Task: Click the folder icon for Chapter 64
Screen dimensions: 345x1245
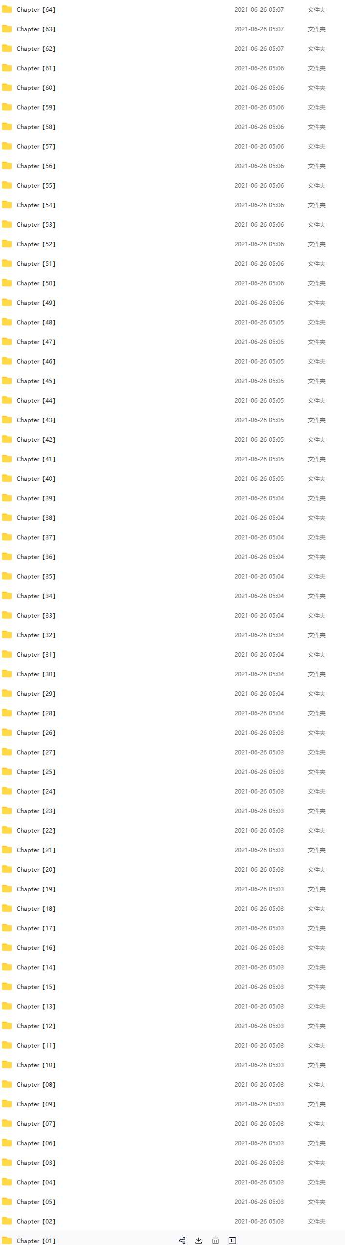Action: click(x=7, y=9)
